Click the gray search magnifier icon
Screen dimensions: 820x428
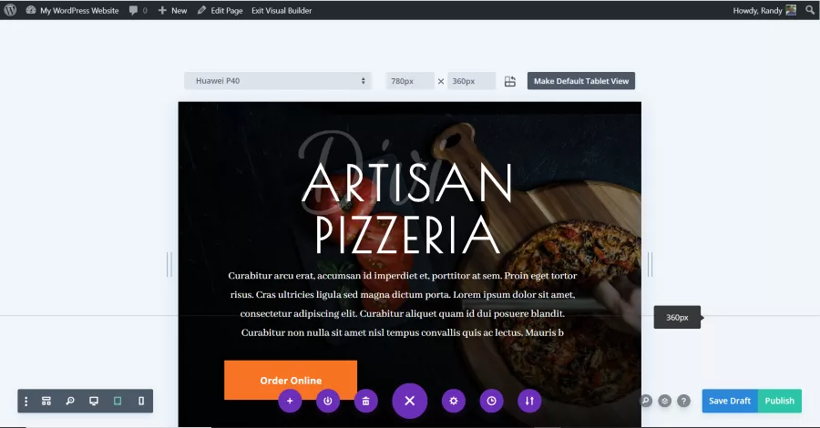(646, 401)
